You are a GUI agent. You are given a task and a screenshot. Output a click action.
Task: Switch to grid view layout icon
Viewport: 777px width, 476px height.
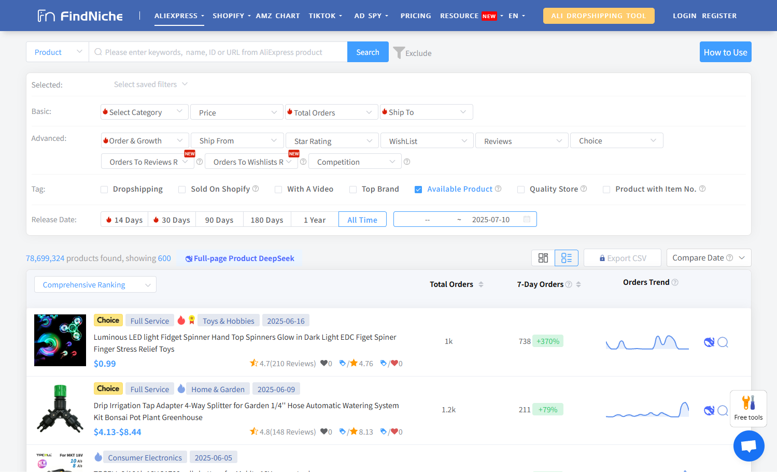[x=543, y=258]
